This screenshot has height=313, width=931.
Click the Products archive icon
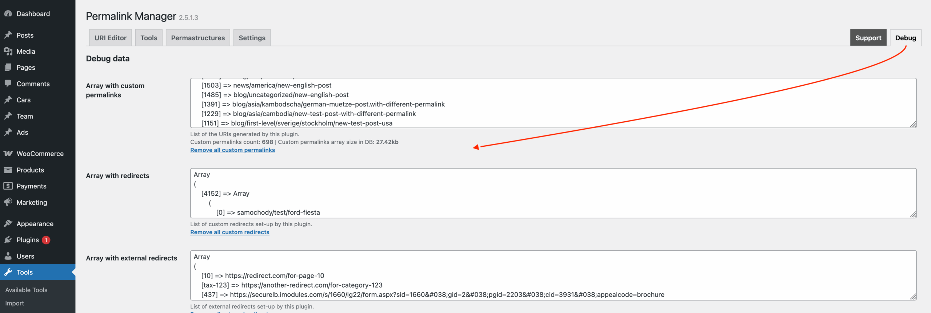[8, 170]
